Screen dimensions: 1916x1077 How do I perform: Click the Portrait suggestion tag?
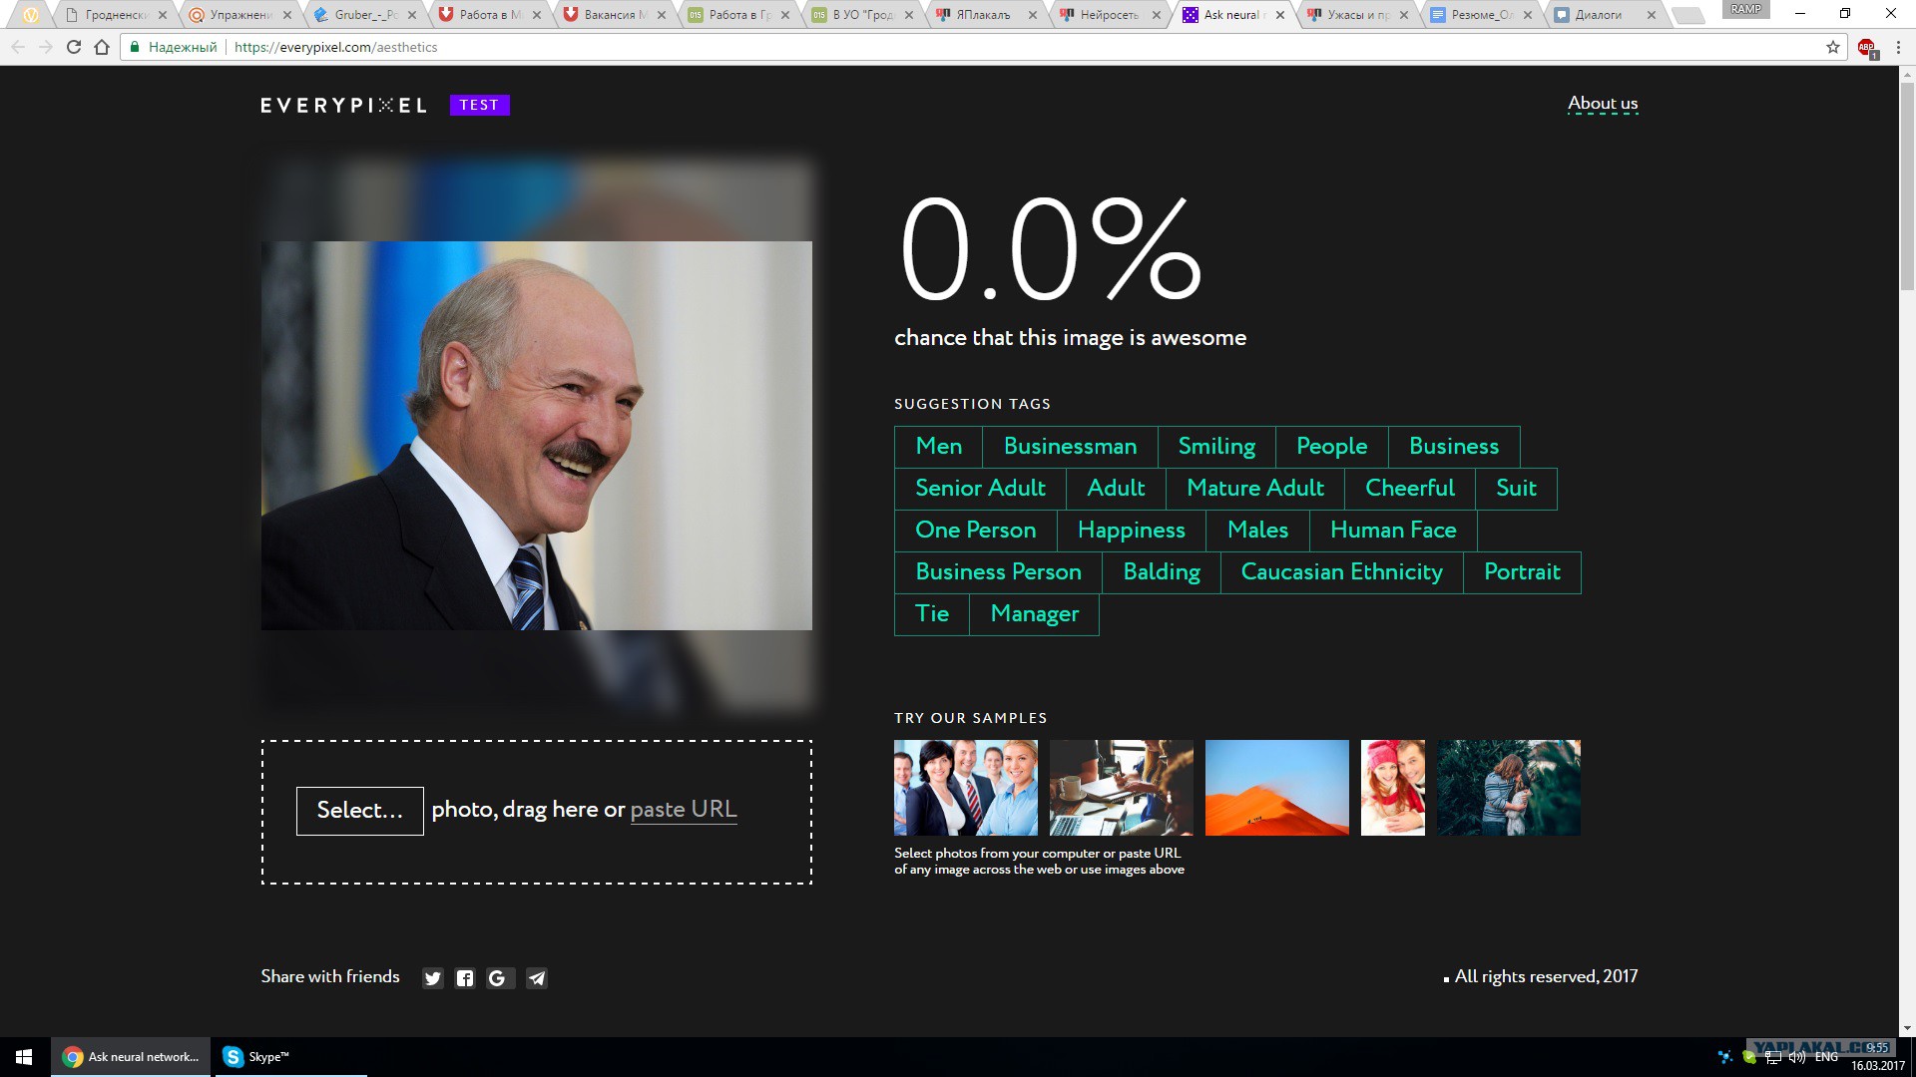point(1522,572)
